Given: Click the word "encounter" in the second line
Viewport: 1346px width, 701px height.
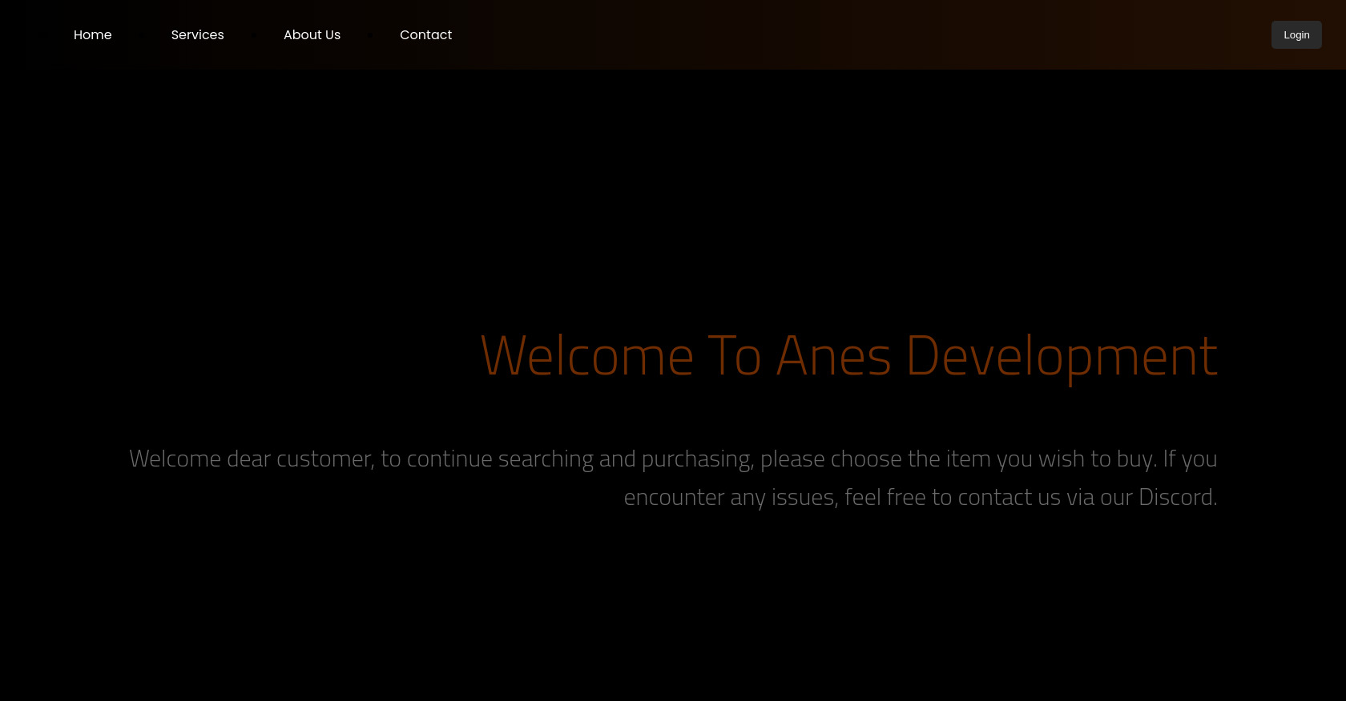Looking at the screenshot, I should point(674,498).
